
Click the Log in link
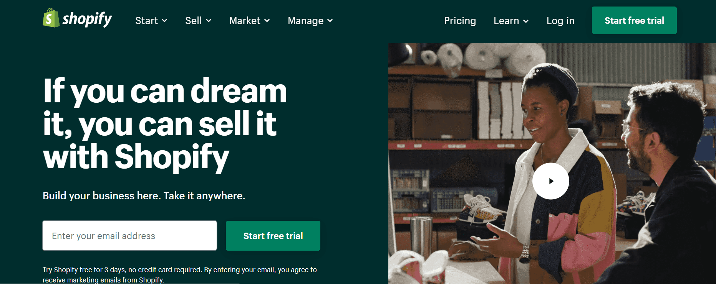(560, 21)
